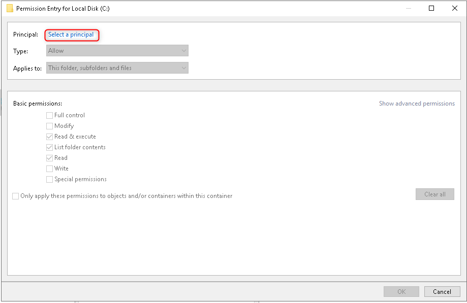Tick the Modify checkbox
Image resolution: width=467 pixels, height=303 pixels.
pyautogui.click(x=49, y=126)
